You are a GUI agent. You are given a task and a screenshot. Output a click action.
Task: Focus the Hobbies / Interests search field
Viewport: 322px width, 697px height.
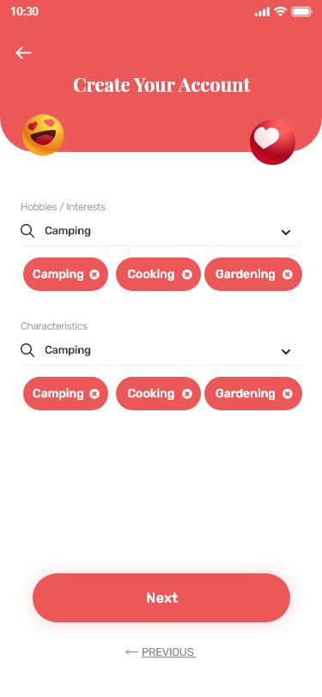[161, 231]
